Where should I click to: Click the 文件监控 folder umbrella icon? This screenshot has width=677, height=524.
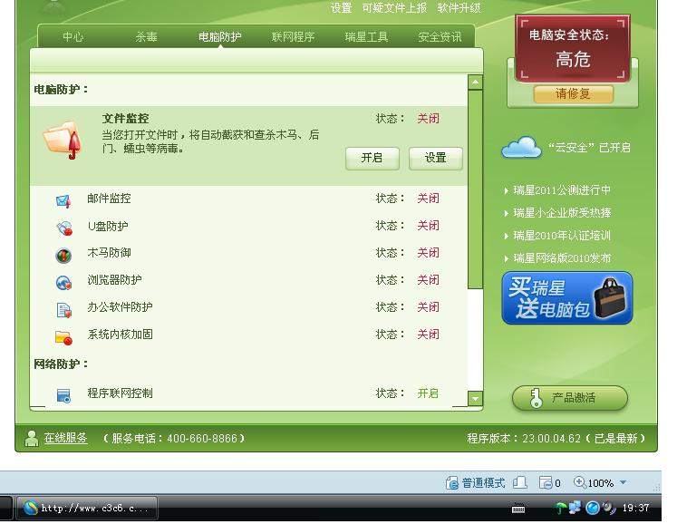(63, 140)
